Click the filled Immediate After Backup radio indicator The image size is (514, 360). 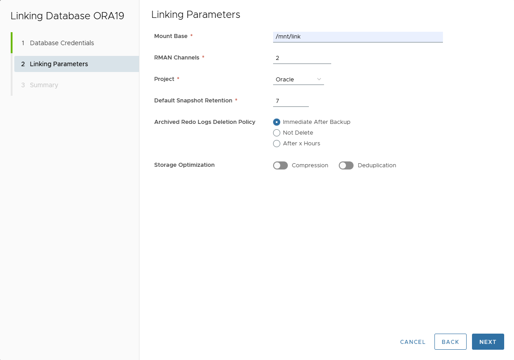click(277, 122)
